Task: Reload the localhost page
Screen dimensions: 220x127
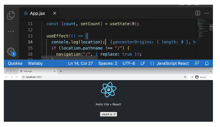Action: 17,77
